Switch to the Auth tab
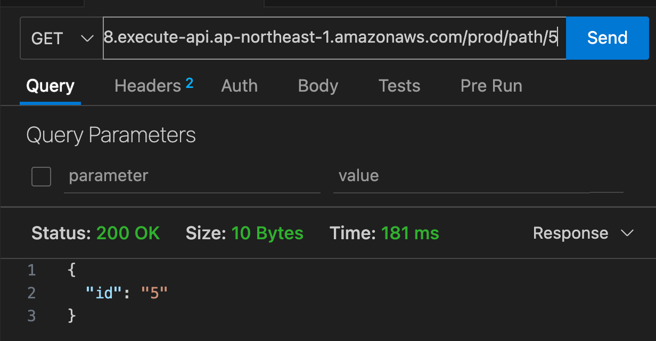The image size is (656, 341). [x=240, y=86]
